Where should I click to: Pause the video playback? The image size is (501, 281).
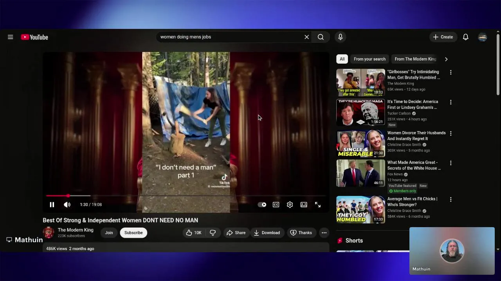(52, 205)
